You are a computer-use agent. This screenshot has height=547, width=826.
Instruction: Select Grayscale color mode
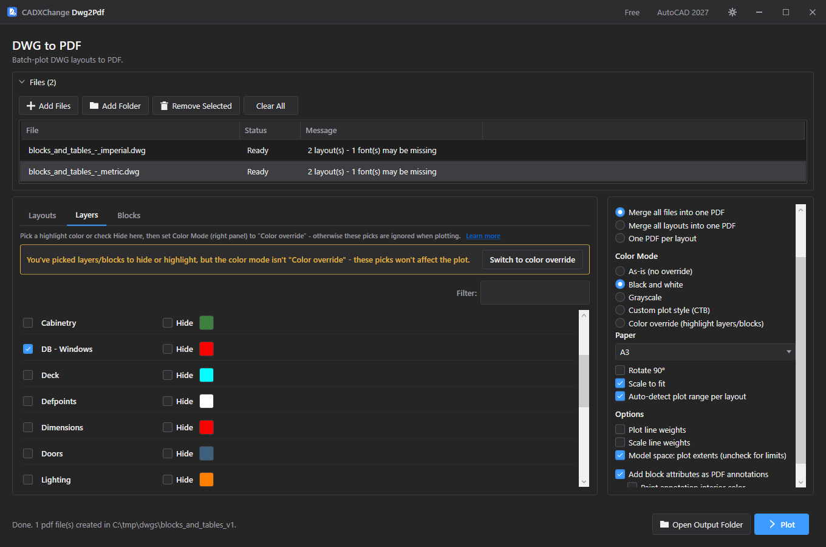click(620, 297)
